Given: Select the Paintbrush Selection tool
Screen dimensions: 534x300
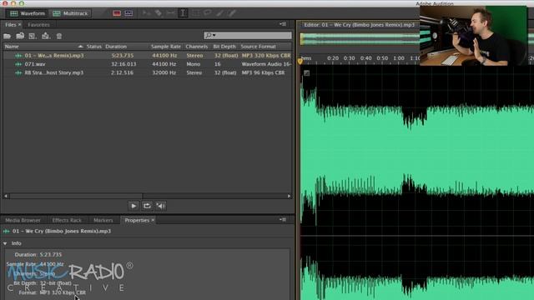Looking at the screenshot, I should coord(219,13).
